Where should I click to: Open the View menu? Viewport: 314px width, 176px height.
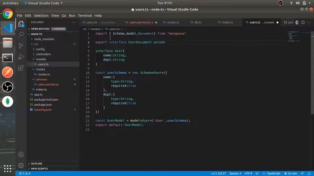55,16
